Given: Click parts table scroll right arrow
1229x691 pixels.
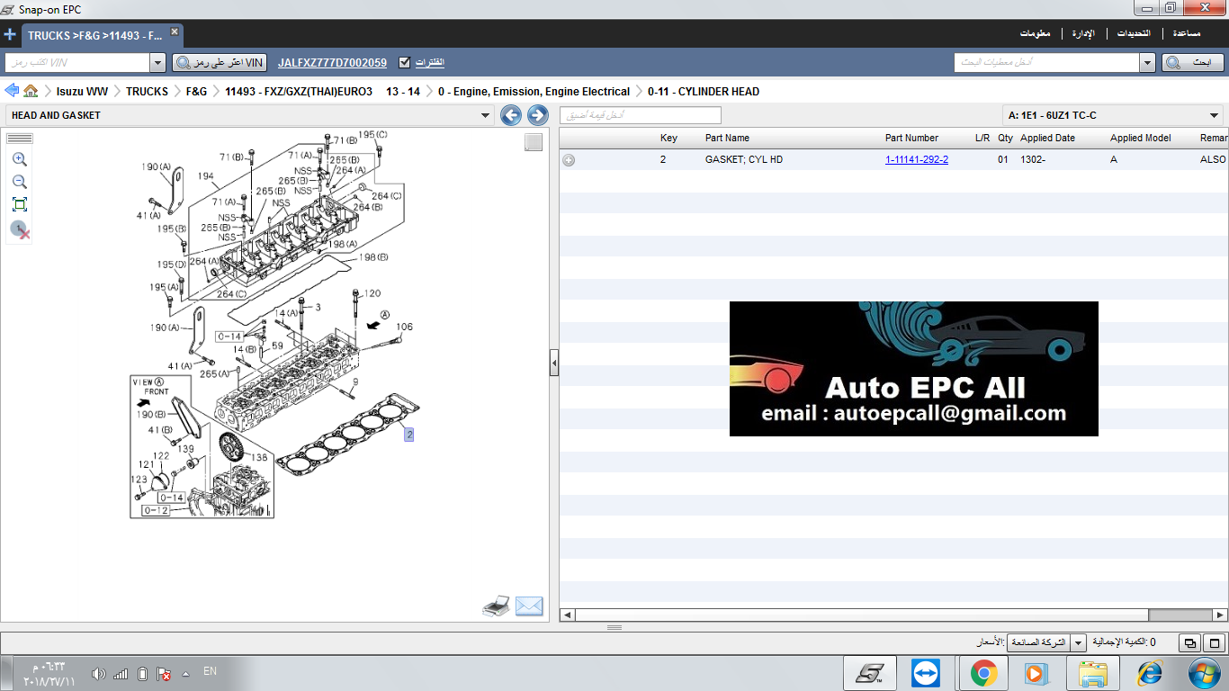Looking at the screenshot, I should tap(1221, 615).
